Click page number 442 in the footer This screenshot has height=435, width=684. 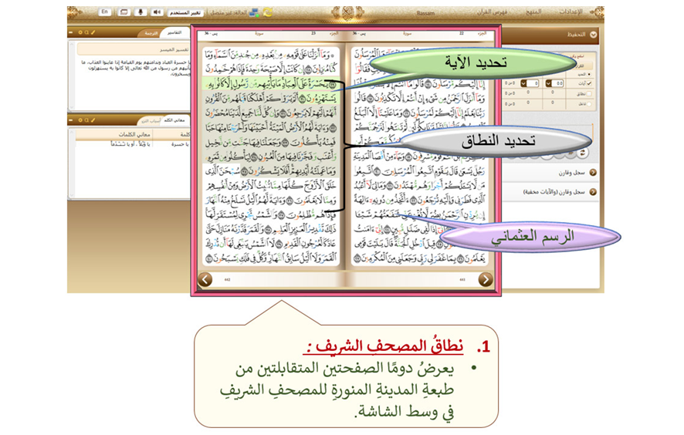[227, 279]
